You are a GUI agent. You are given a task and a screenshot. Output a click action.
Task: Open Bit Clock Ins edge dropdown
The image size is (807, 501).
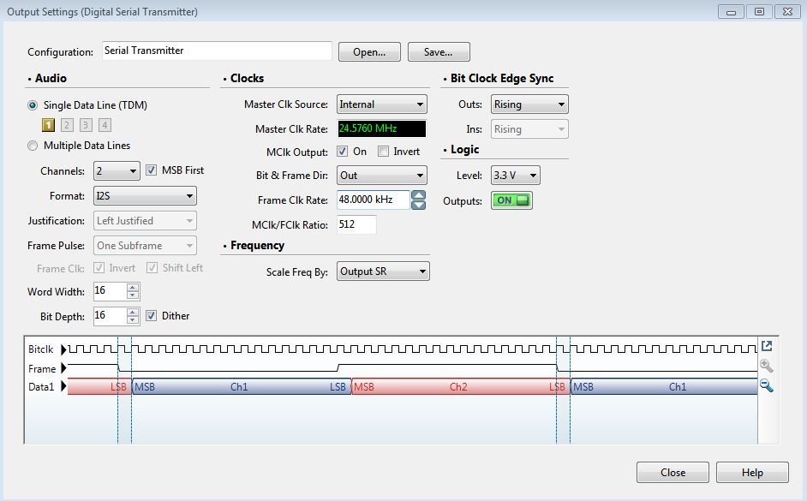(x=529, y=129)
